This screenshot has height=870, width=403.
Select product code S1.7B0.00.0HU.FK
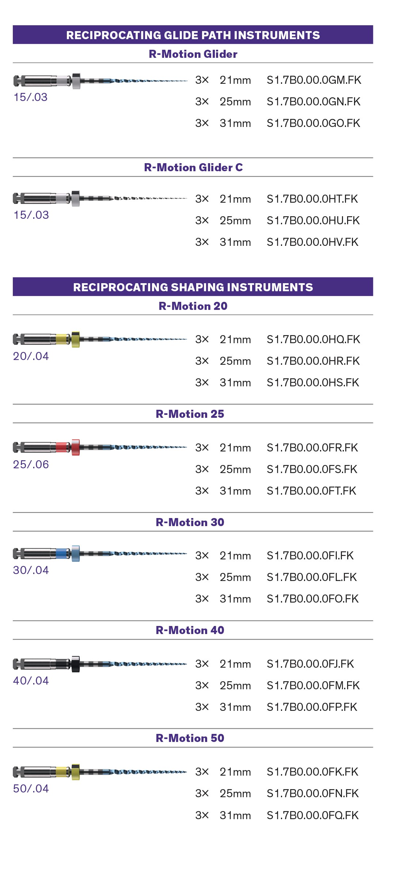pyautogui.click(x=313, y=221)
